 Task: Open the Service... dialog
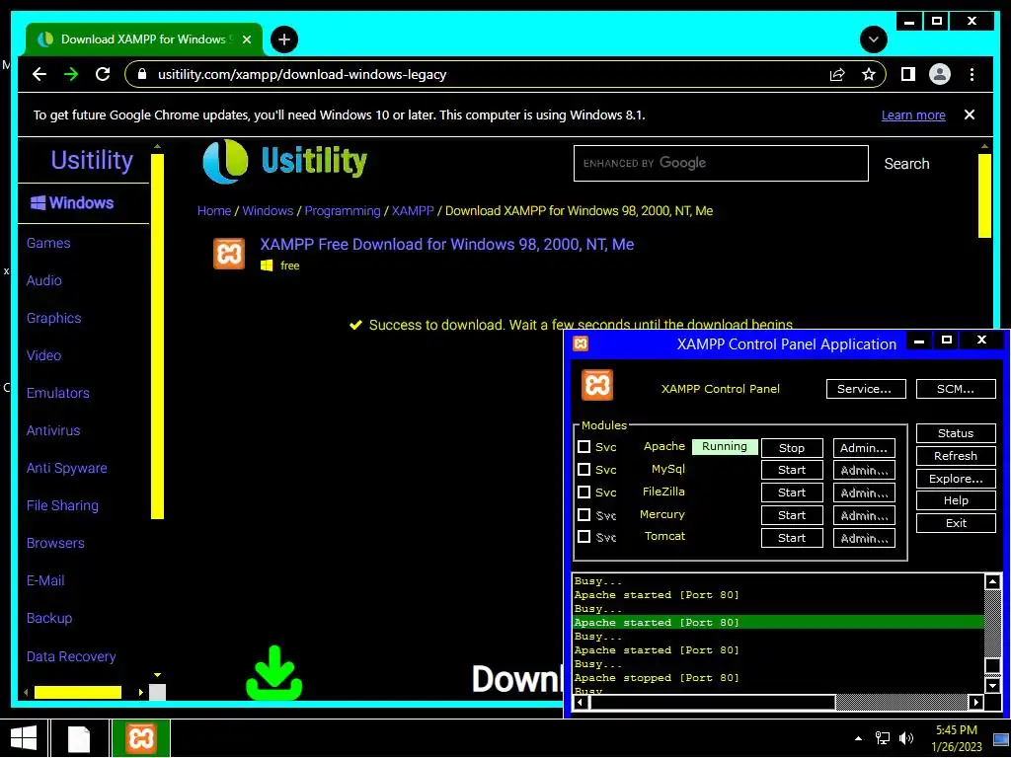coord(866,389)
